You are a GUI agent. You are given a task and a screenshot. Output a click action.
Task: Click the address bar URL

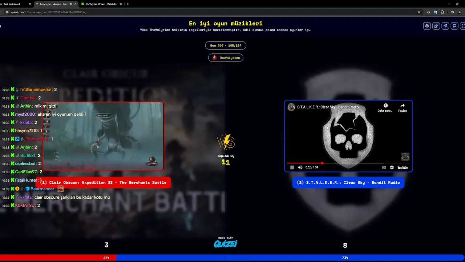(x=49, y=12)
